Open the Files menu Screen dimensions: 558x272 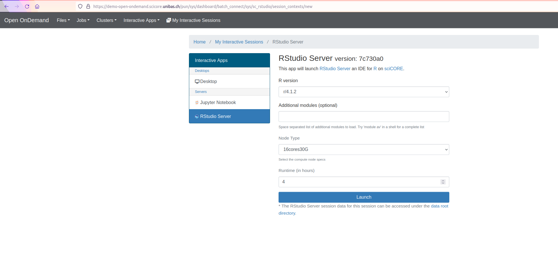[63, 20]
